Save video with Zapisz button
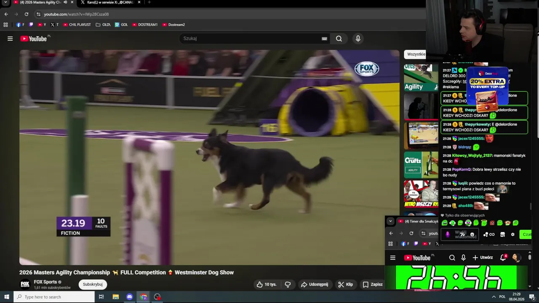This screenshot has width=539, height=303. (x=373, y=284)
